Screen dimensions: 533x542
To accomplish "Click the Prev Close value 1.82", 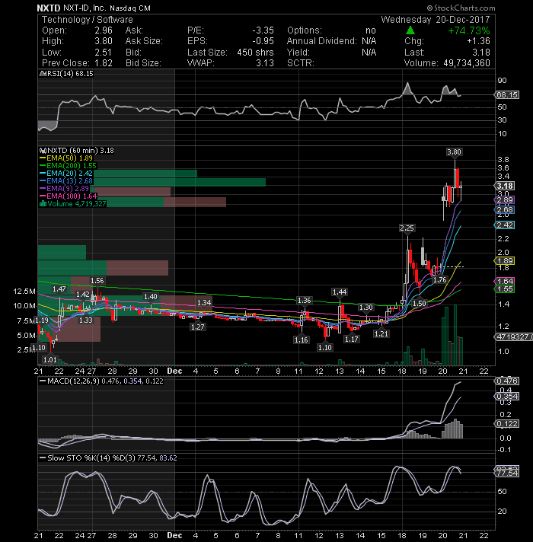I will [x=104, y=63].
